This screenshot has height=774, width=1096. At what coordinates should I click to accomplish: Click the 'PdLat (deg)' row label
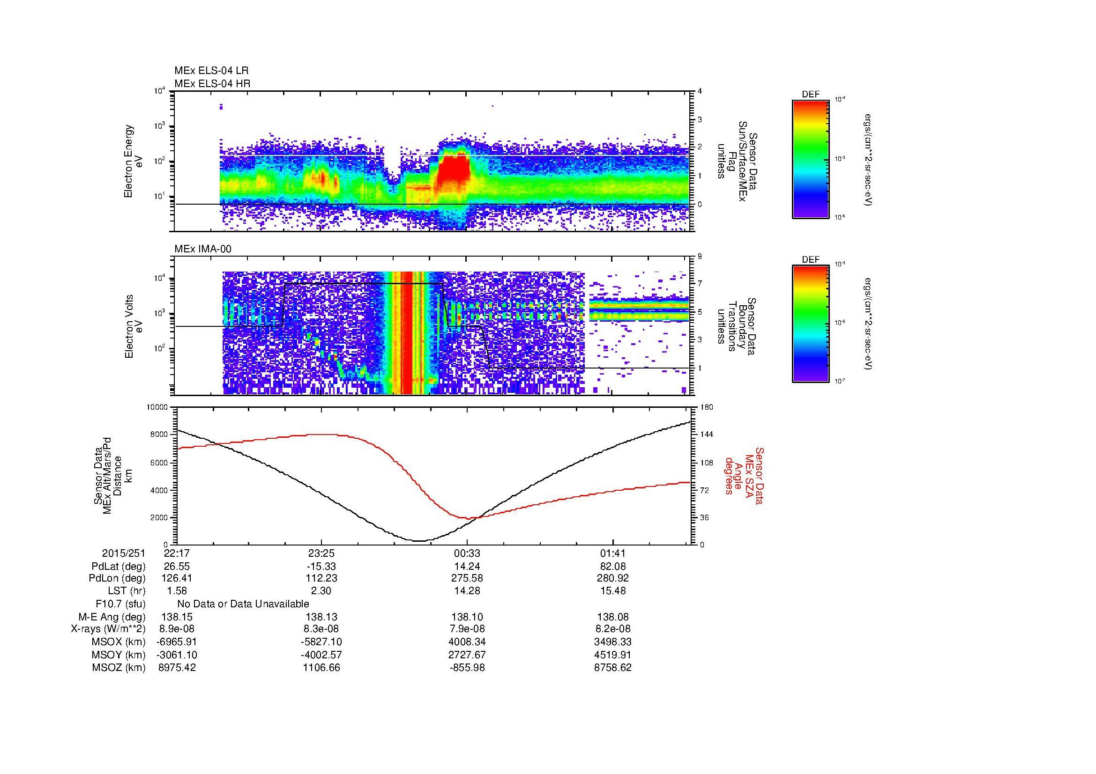coord(119,567)
